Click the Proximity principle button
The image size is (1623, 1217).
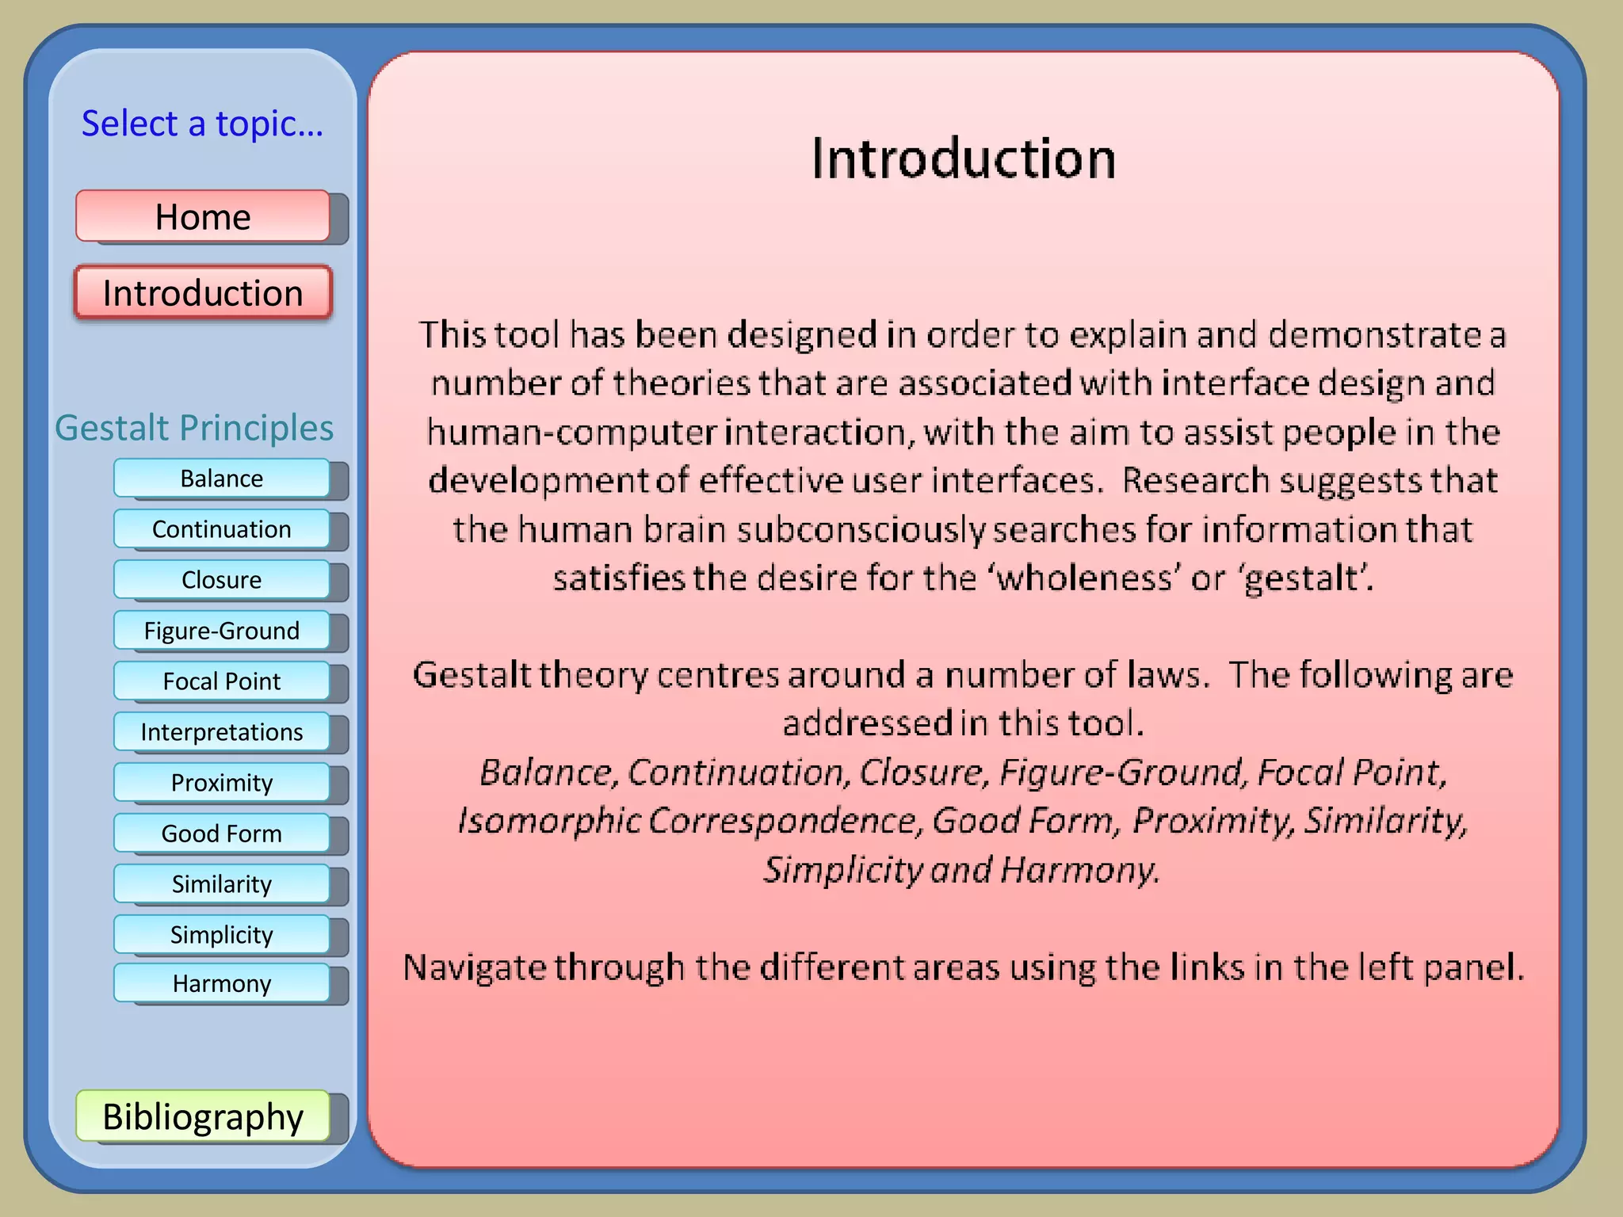click(x=221, y=783)
